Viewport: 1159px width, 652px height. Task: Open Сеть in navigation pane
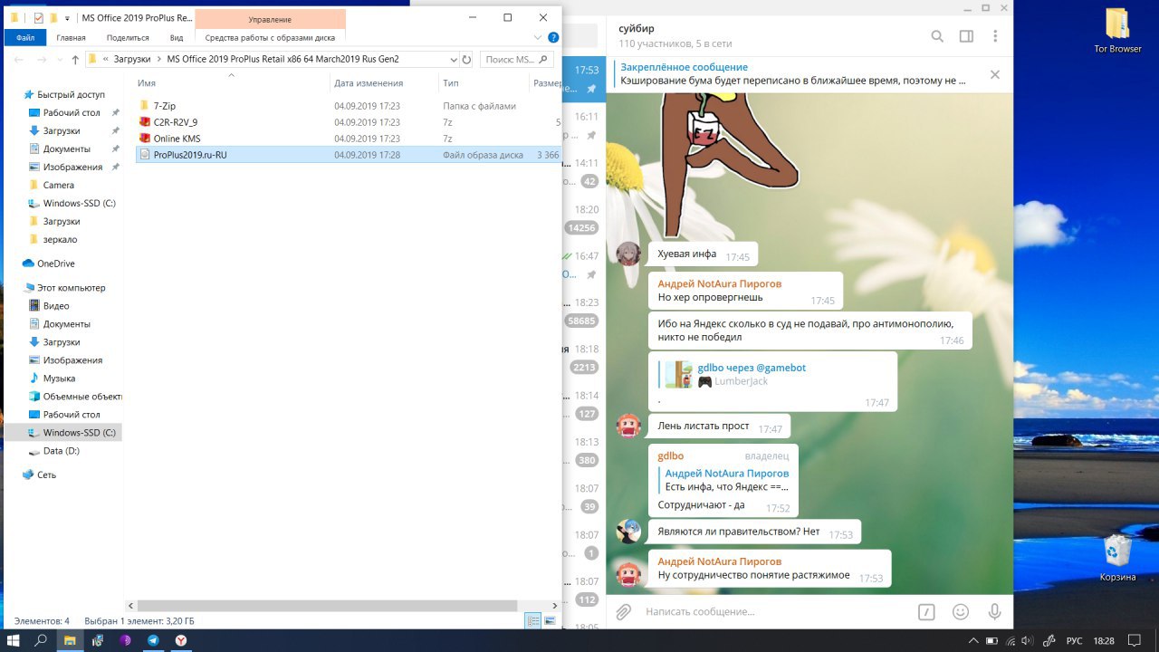(46, 475)
